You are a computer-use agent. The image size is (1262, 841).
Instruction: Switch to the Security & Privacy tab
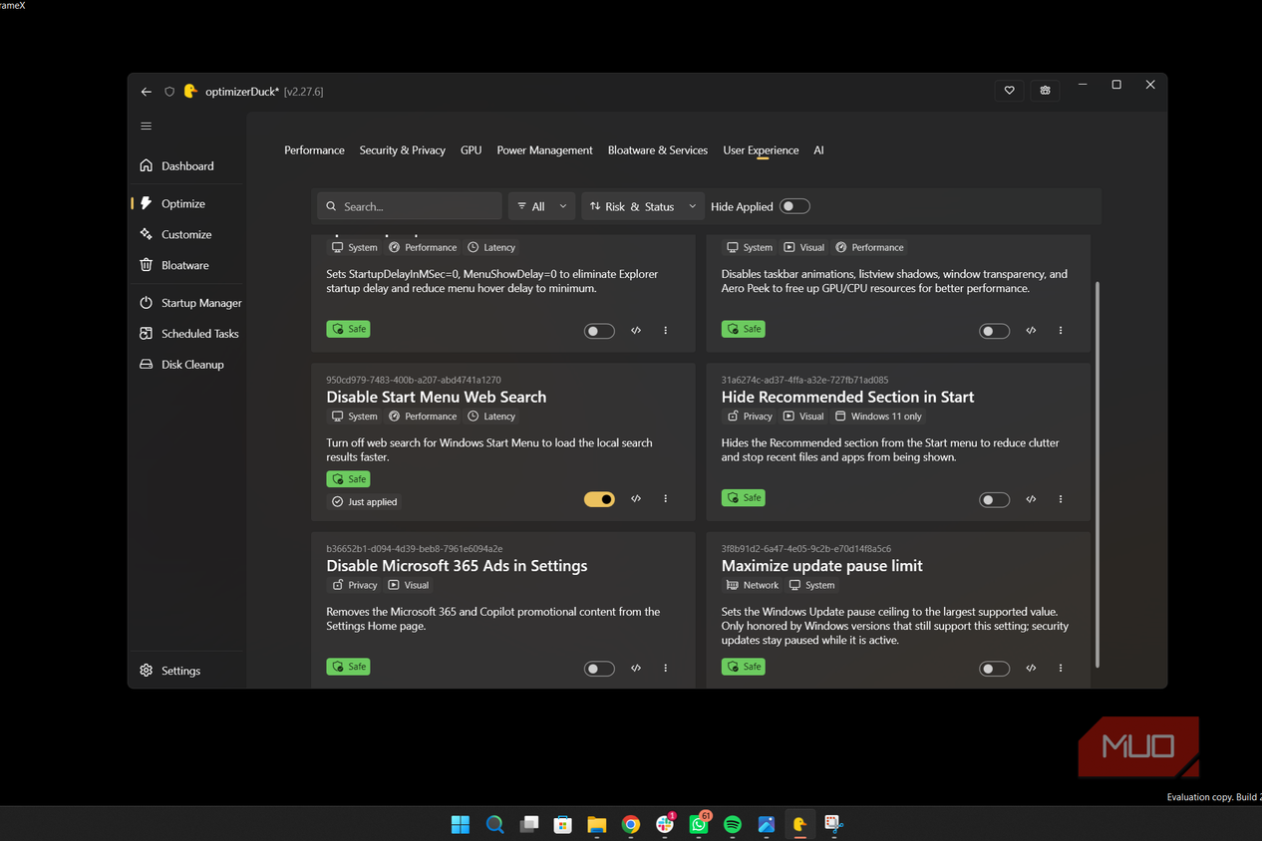coord(403,150)
